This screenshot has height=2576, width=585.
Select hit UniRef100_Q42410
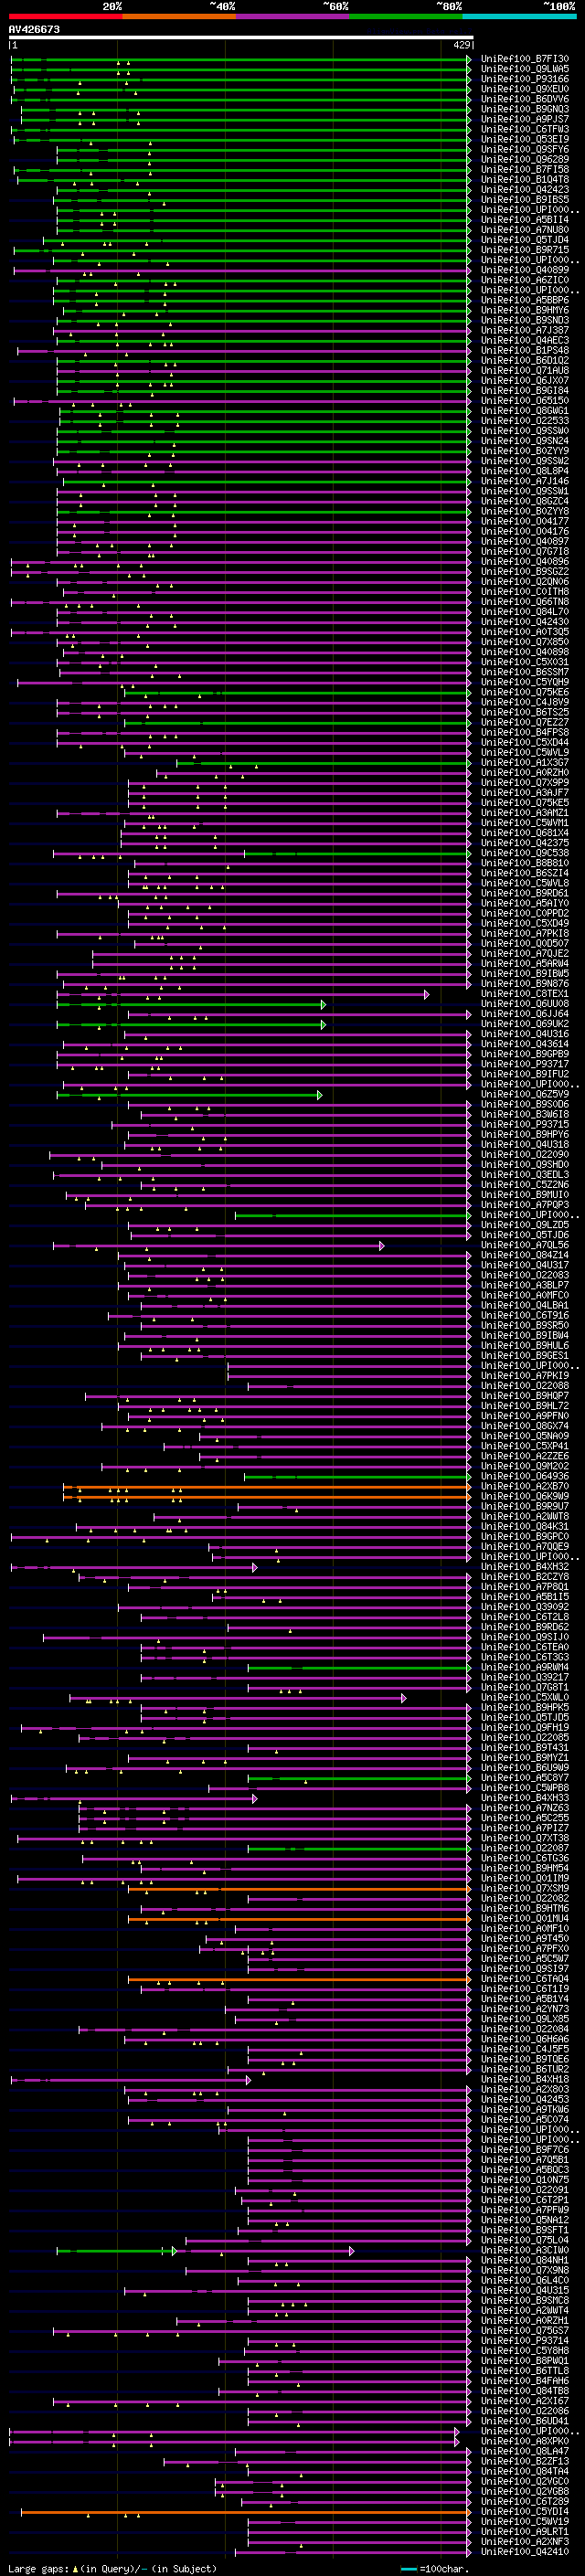click(x=525, y=2551)
